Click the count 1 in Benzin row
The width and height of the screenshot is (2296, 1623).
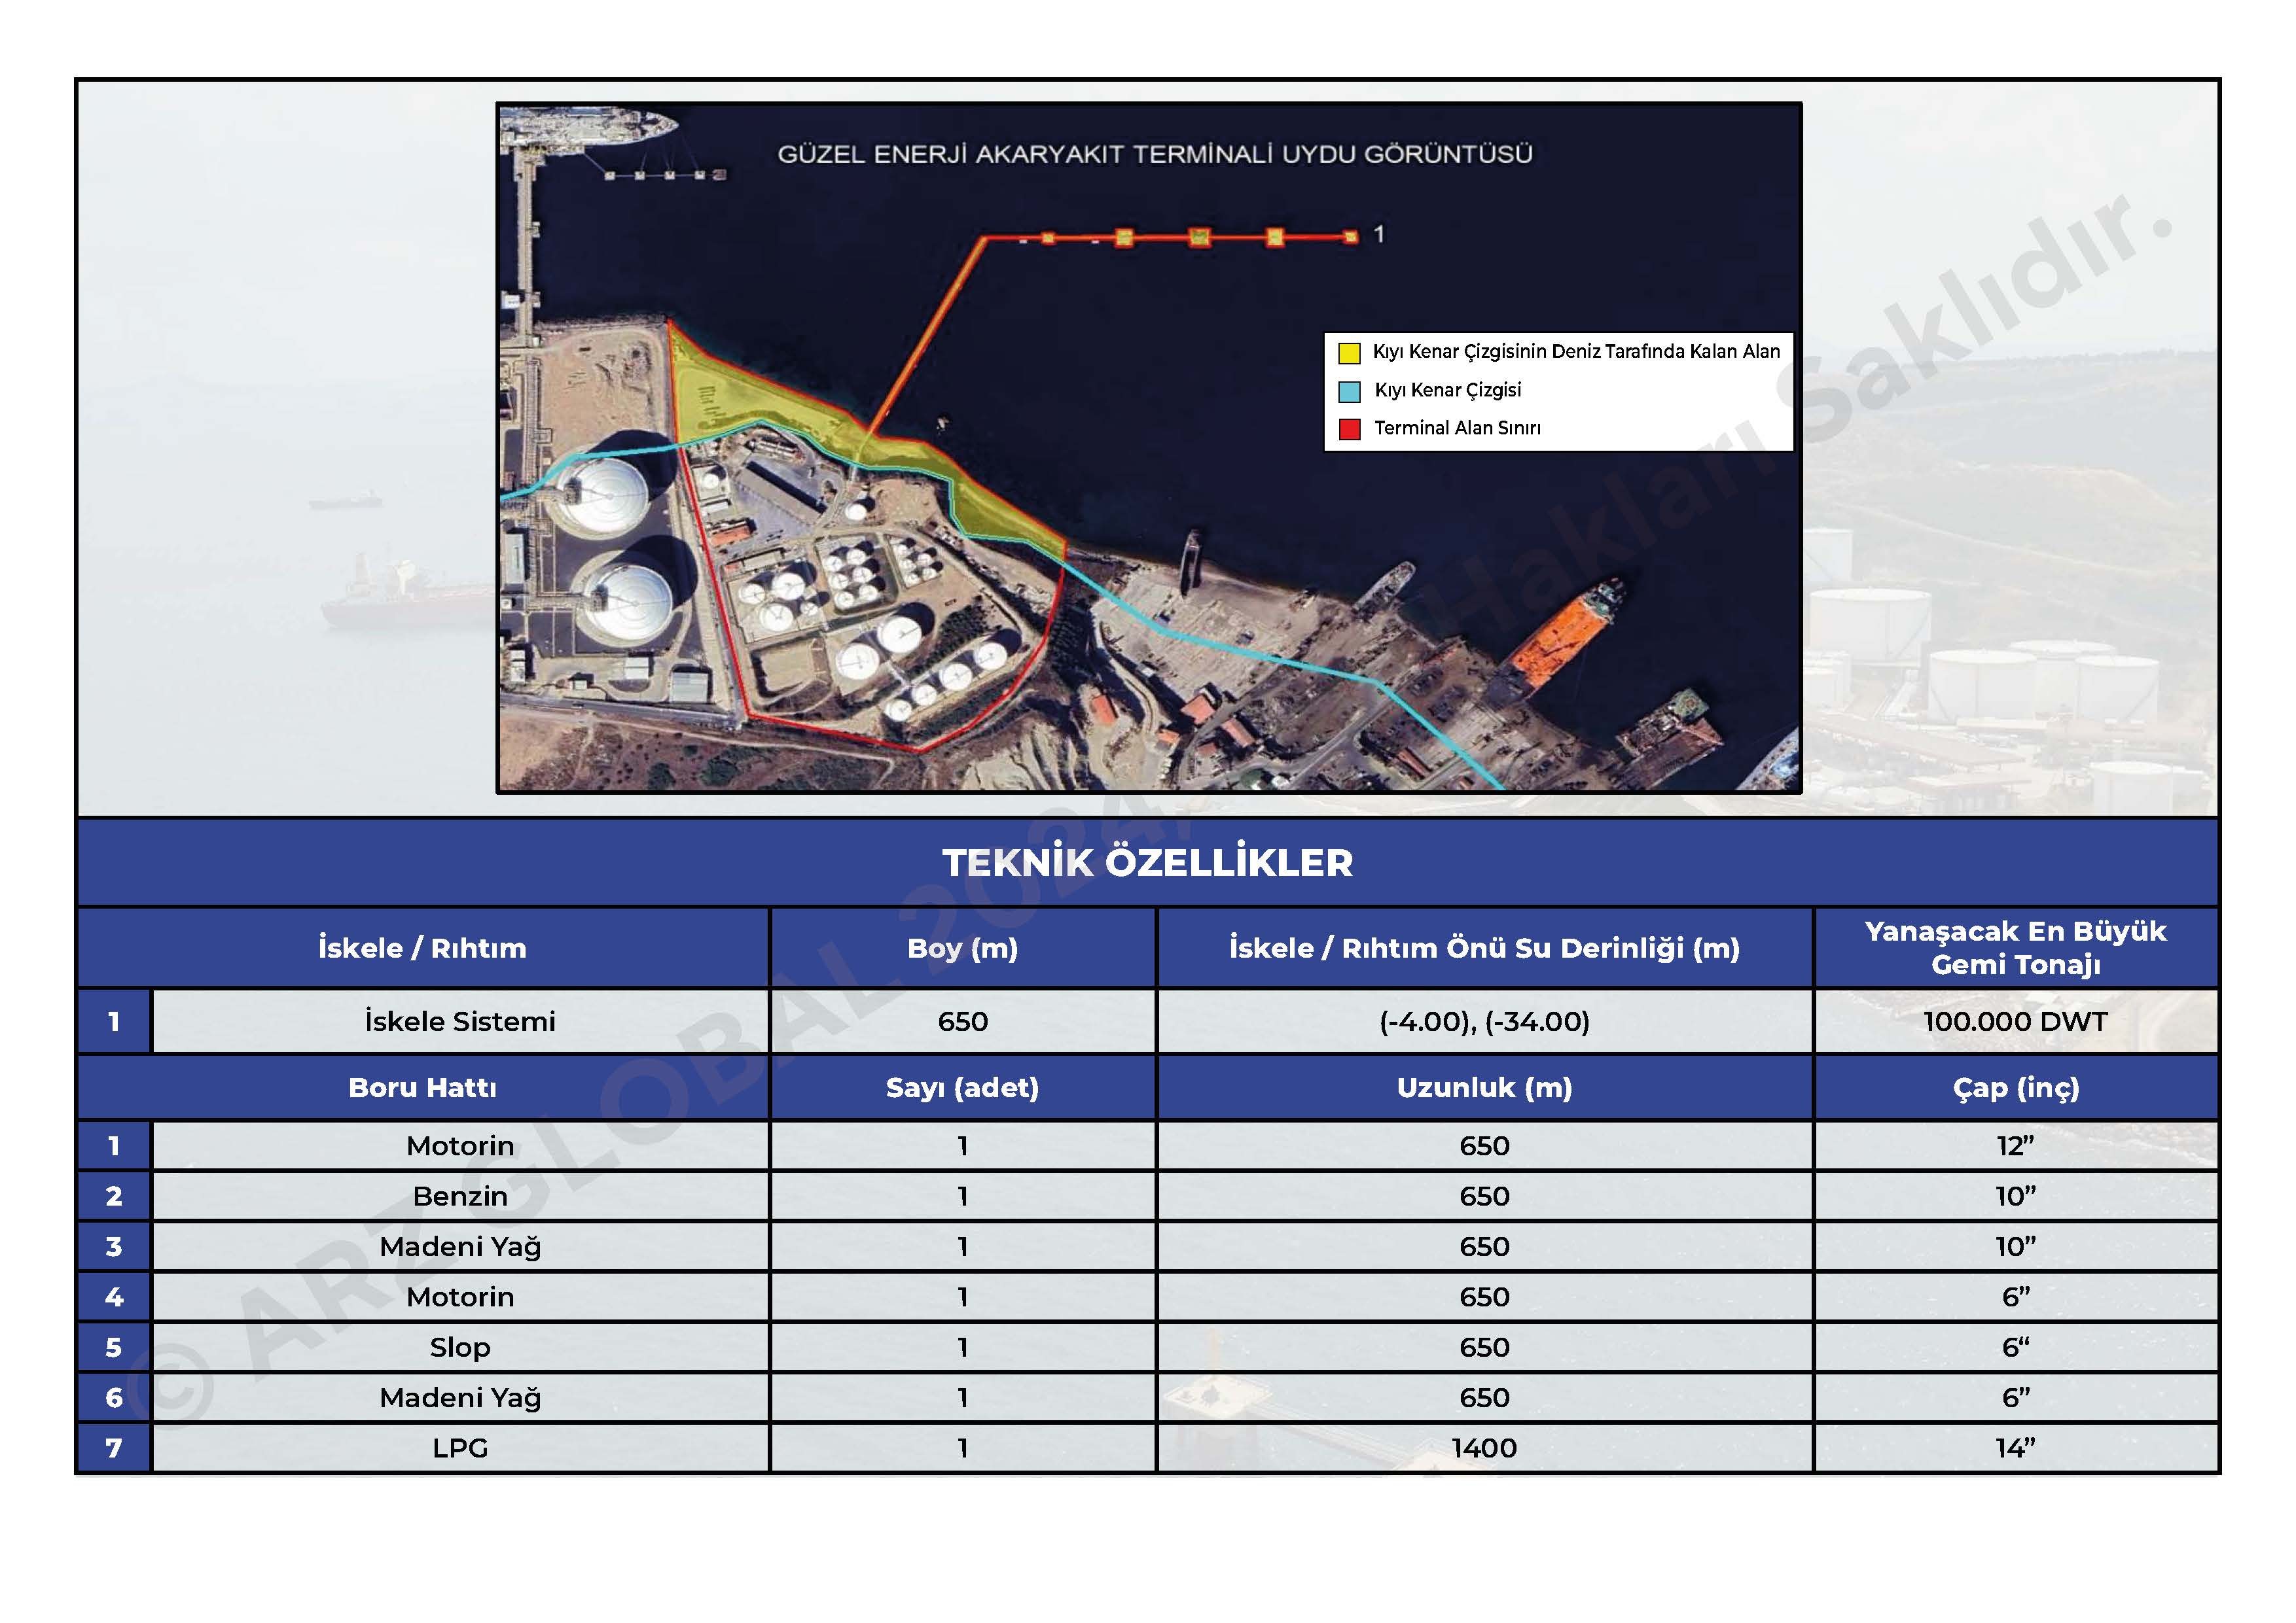tap(962, 1196)
